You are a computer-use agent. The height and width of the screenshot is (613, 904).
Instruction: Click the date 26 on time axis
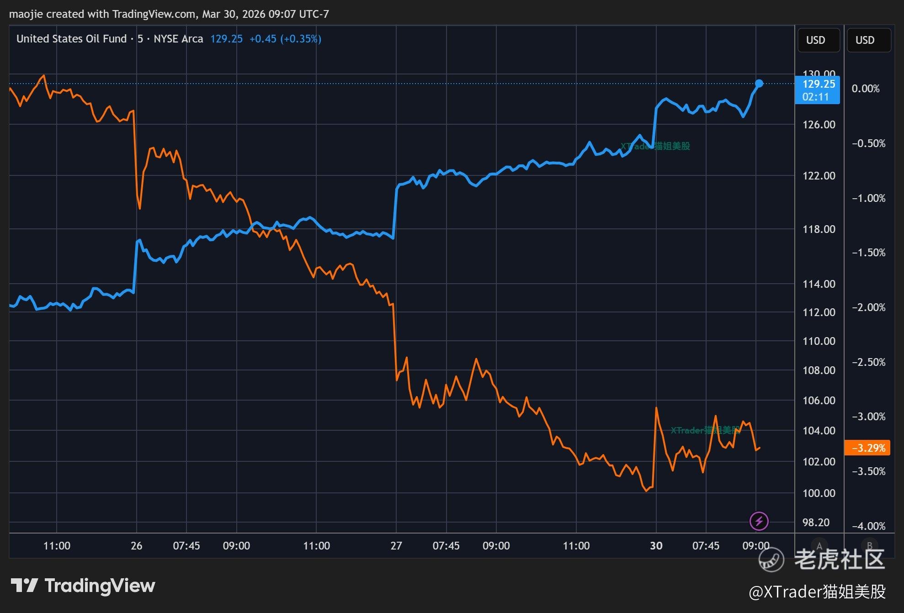click(x=136, y=545)
